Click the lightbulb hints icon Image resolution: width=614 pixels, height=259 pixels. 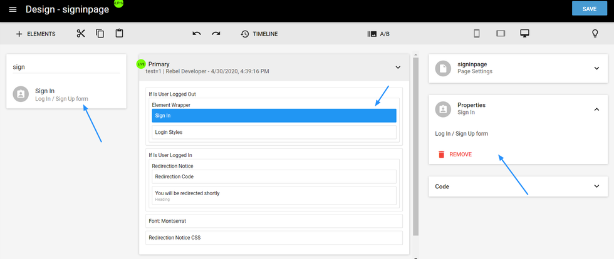click(x=595, y=34)
